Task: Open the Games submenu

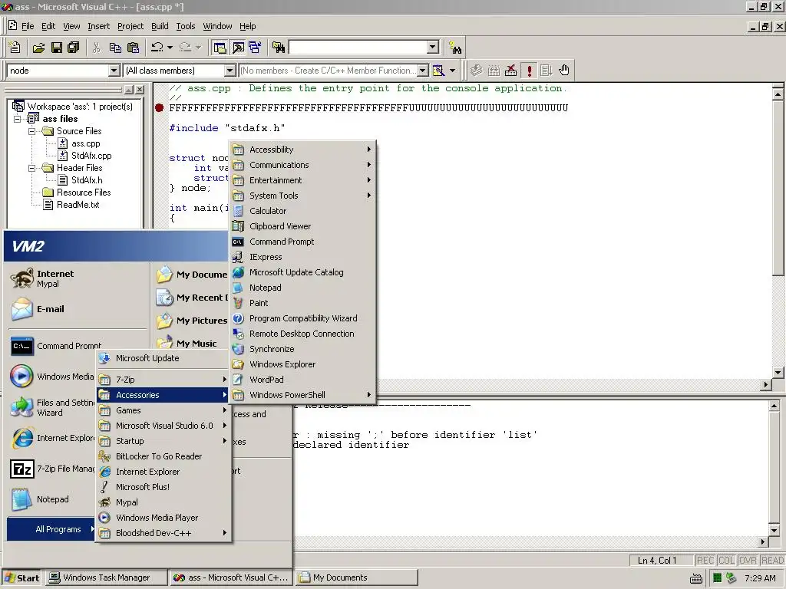Action: click(163, 410)
